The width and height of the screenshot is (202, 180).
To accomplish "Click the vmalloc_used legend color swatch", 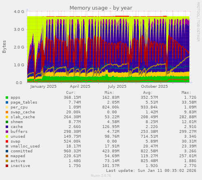I will [x=7, y=146].
